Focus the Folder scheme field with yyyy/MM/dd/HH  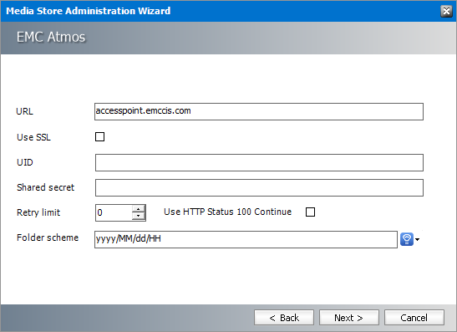coord(246,239)
